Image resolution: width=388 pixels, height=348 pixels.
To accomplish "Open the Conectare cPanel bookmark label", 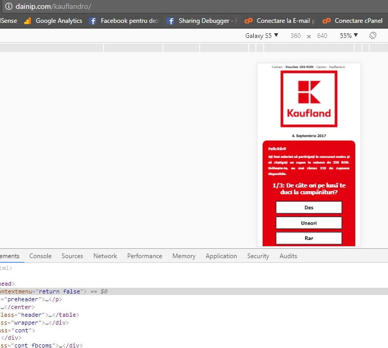I will click(358, 21).
